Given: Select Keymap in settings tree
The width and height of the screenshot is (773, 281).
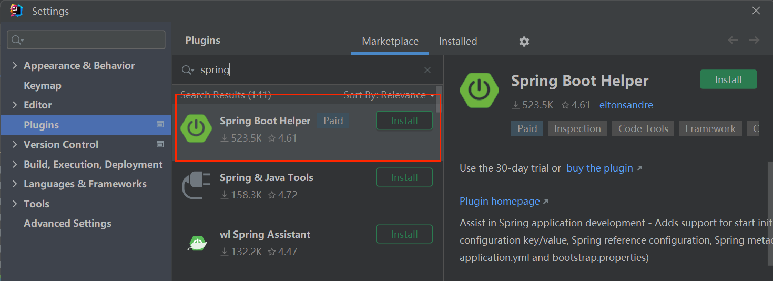Looking at the screenshot, I should tap(43, 86).
